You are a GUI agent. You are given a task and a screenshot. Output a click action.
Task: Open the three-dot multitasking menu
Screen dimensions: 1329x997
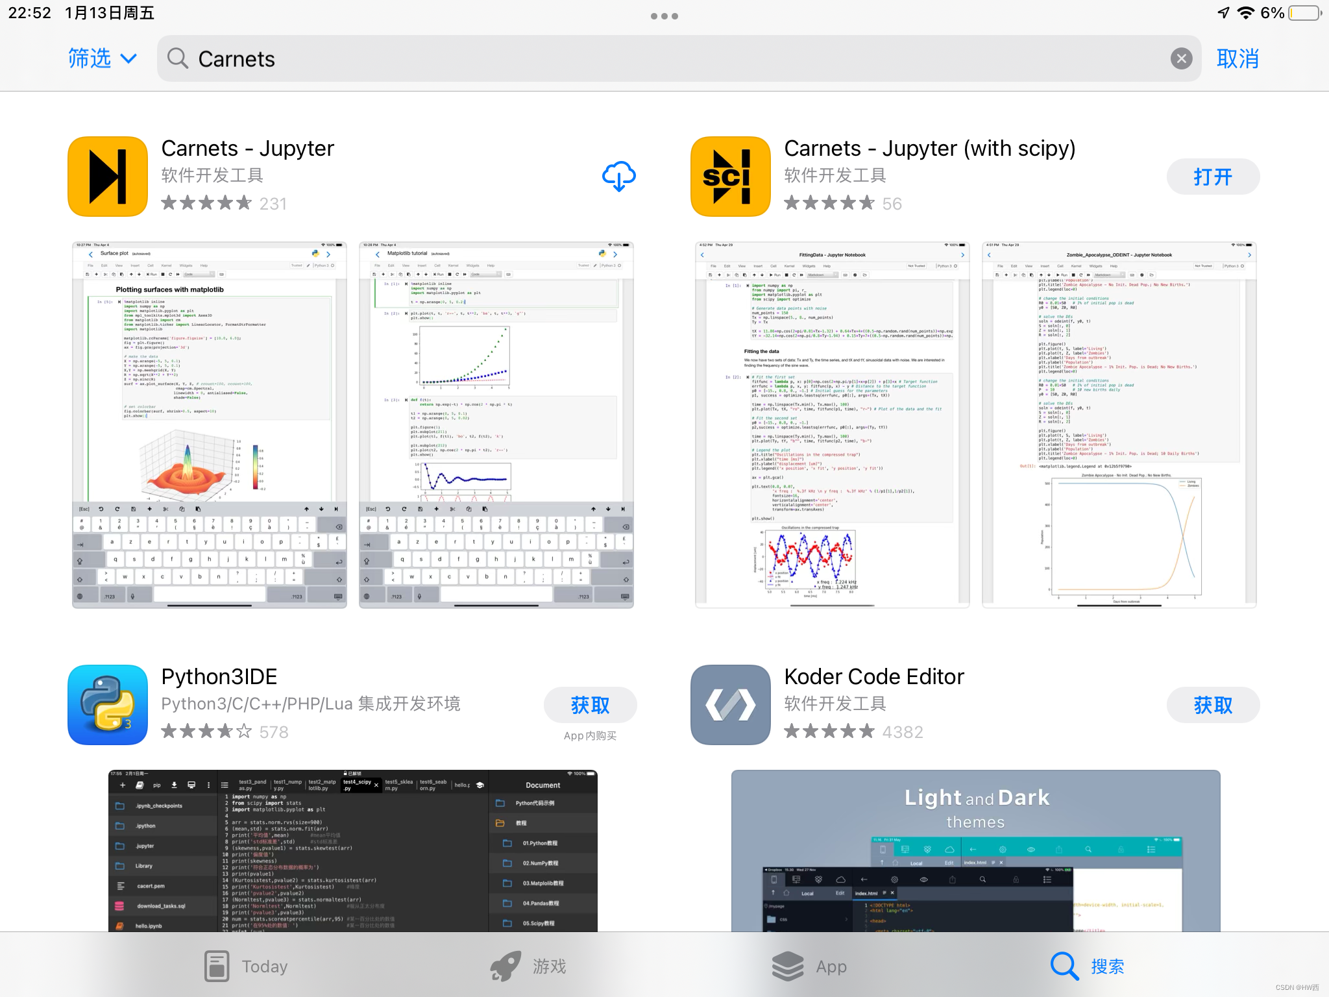tap(664, 16)
